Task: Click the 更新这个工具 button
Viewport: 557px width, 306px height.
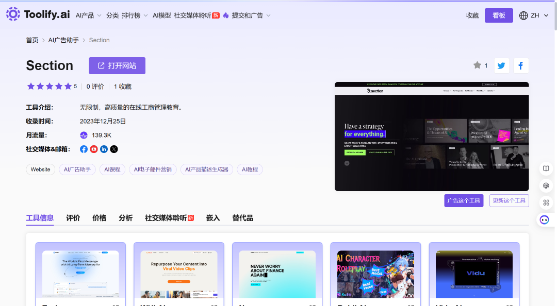Action: pyautogui.click(x=509, y=200)
